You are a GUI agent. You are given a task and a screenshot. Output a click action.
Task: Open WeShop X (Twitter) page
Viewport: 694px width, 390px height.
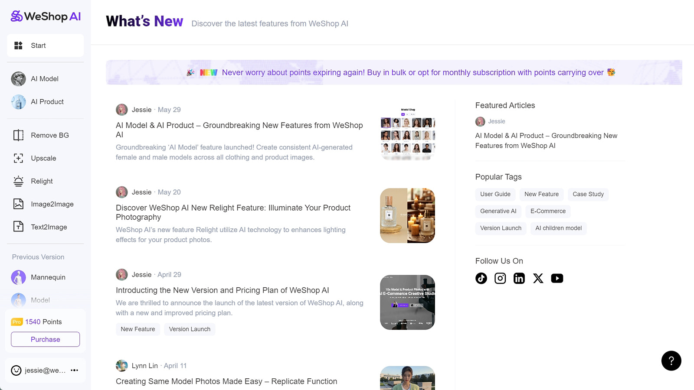click(x=538, y=278)
